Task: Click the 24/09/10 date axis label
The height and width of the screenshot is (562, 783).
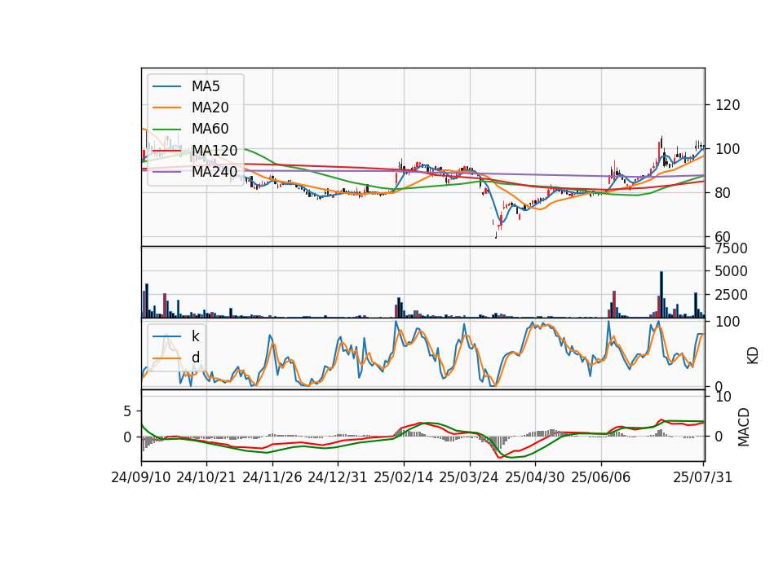Action: (x=141, y=477)
